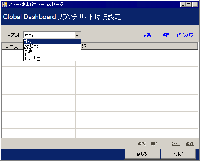Go to 最初 page link
Viewport: 200px width, 161px height.
[x=142, y=144]
